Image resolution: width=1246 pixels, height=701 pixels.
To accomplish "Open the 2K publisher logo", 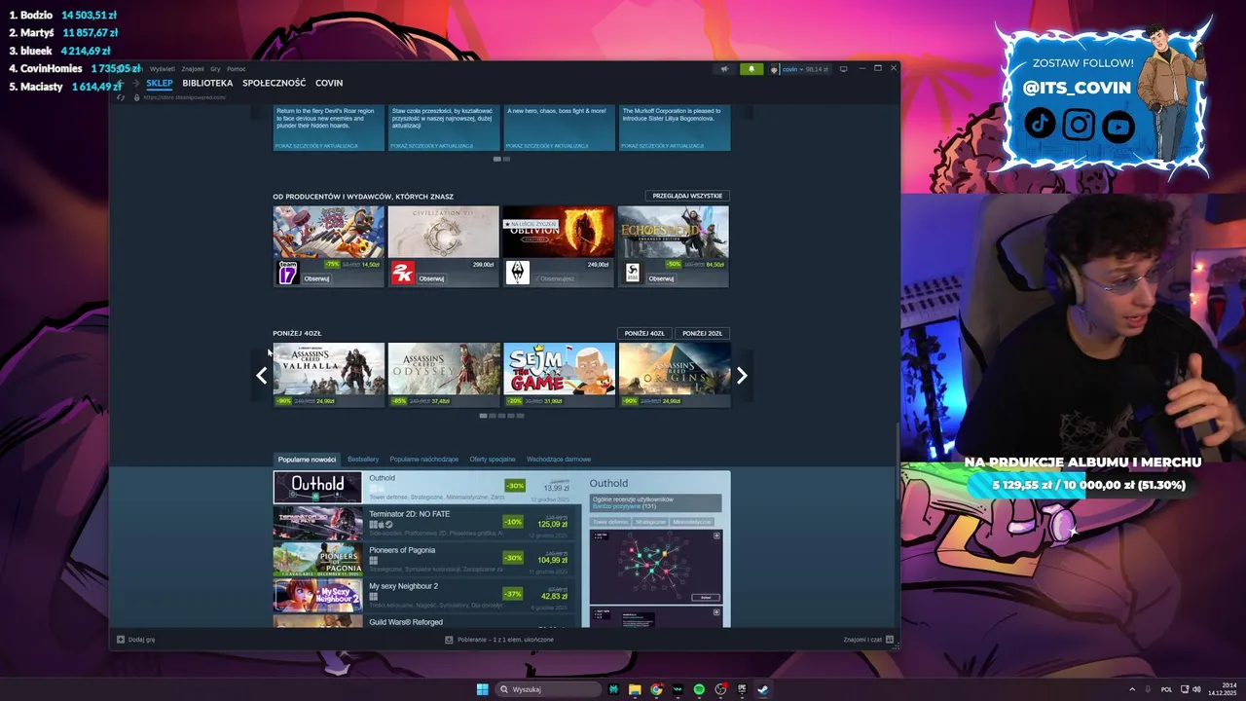I will point(403,274).
